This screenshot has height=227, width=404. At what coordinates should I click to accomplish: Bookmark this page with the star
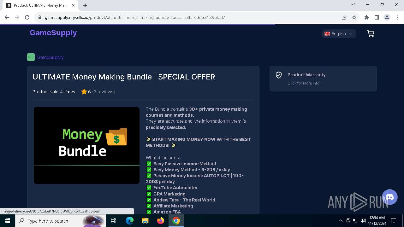354,17
